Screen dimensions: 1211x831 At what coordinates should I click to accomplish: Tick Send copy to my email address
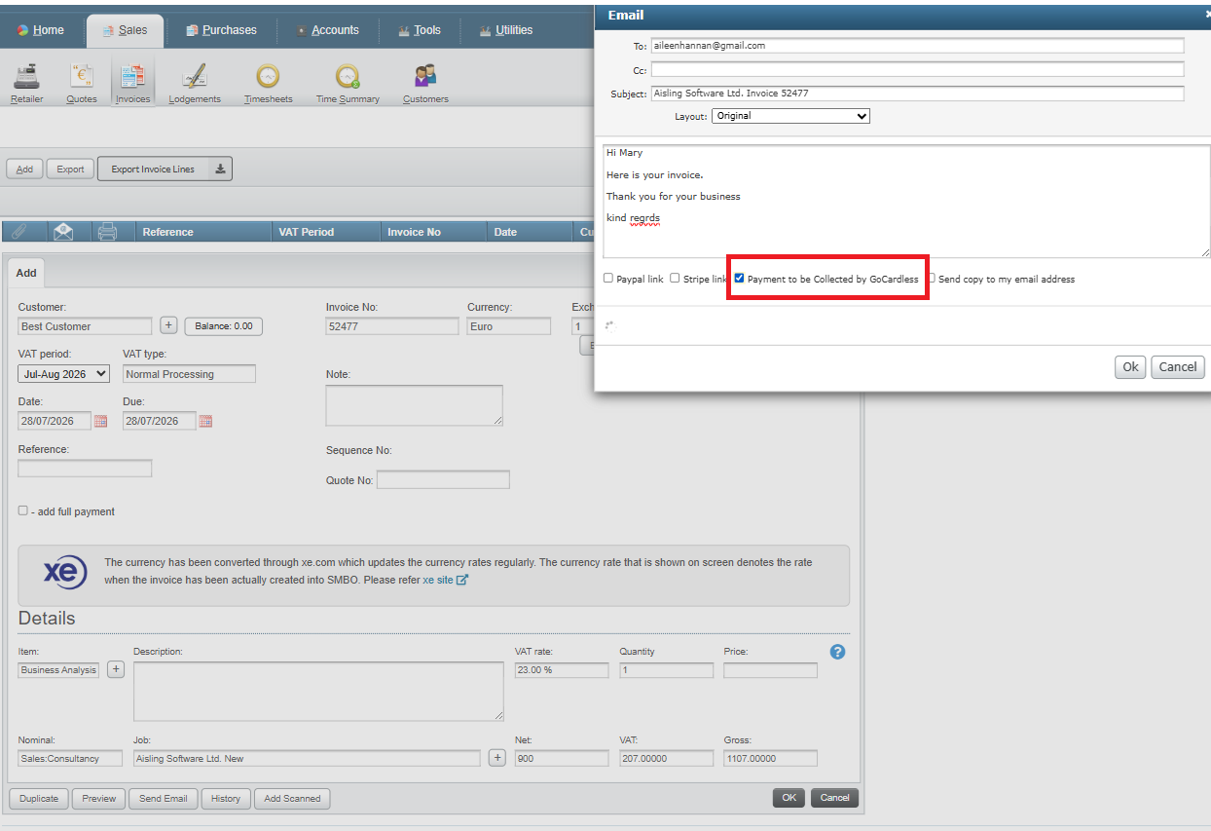(931, 278)
